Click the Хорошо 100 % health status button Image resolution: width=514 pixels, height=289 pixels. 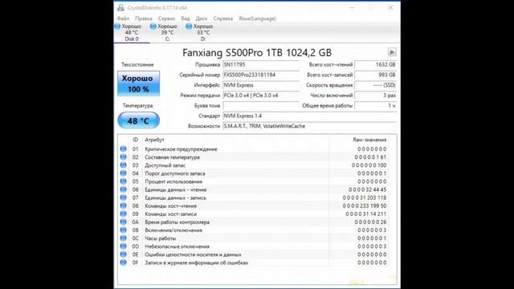click(x=139, y=83)
